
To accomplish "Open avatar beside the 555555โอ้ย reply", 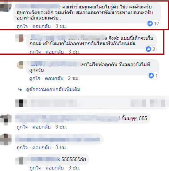I will (x=19, y=161).
